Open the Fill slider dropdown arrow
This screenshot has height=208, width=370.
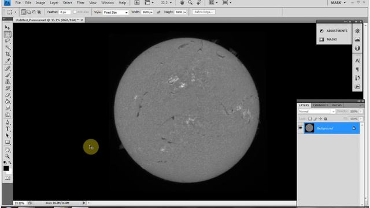(x=361, y=119)
